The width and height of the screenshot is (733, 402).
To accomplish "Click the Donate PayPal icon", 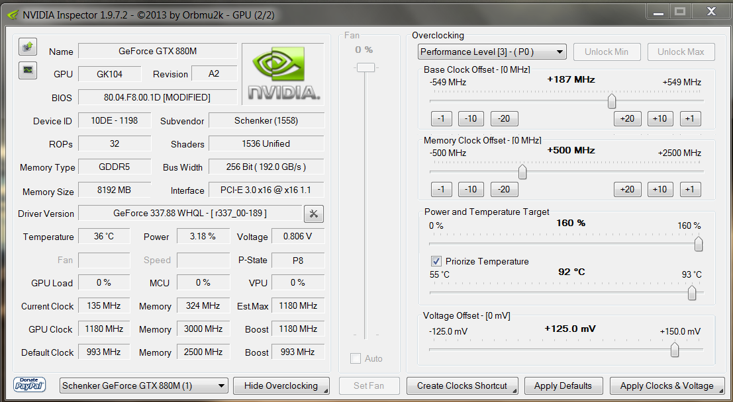I will pyautogui.click(x=29, y=385).
